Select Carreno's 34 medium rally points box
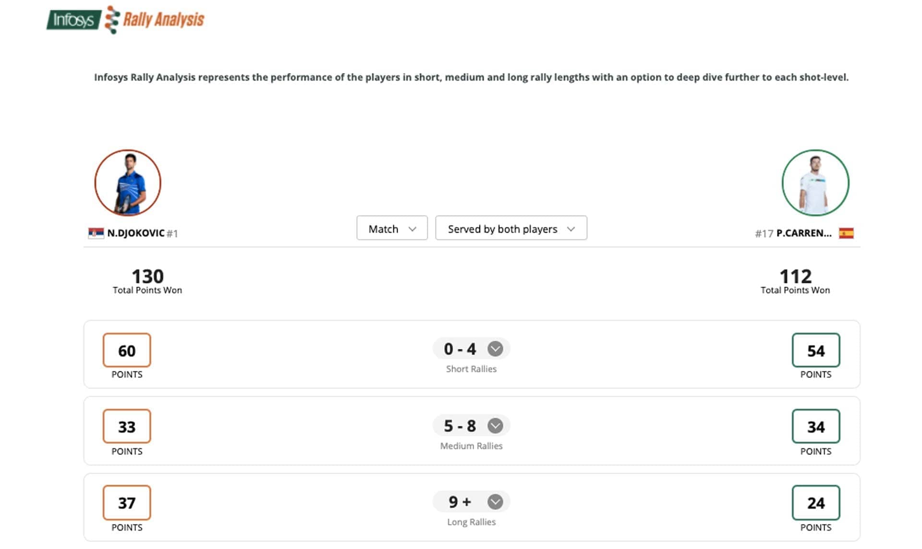The height and width of the screenshot is (549, 922). pyautogui.click(x=816, y=426)
